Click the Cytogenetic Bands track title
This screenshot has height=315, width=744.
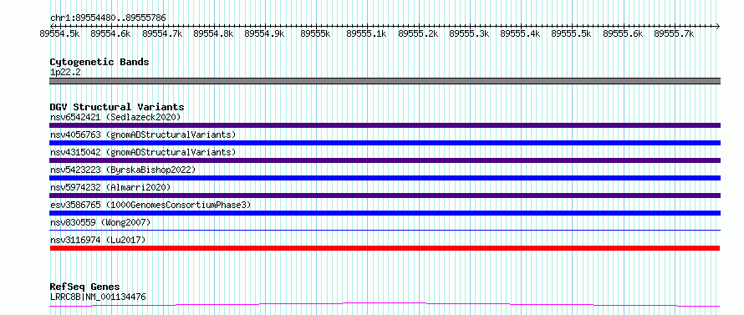point(99,62)
